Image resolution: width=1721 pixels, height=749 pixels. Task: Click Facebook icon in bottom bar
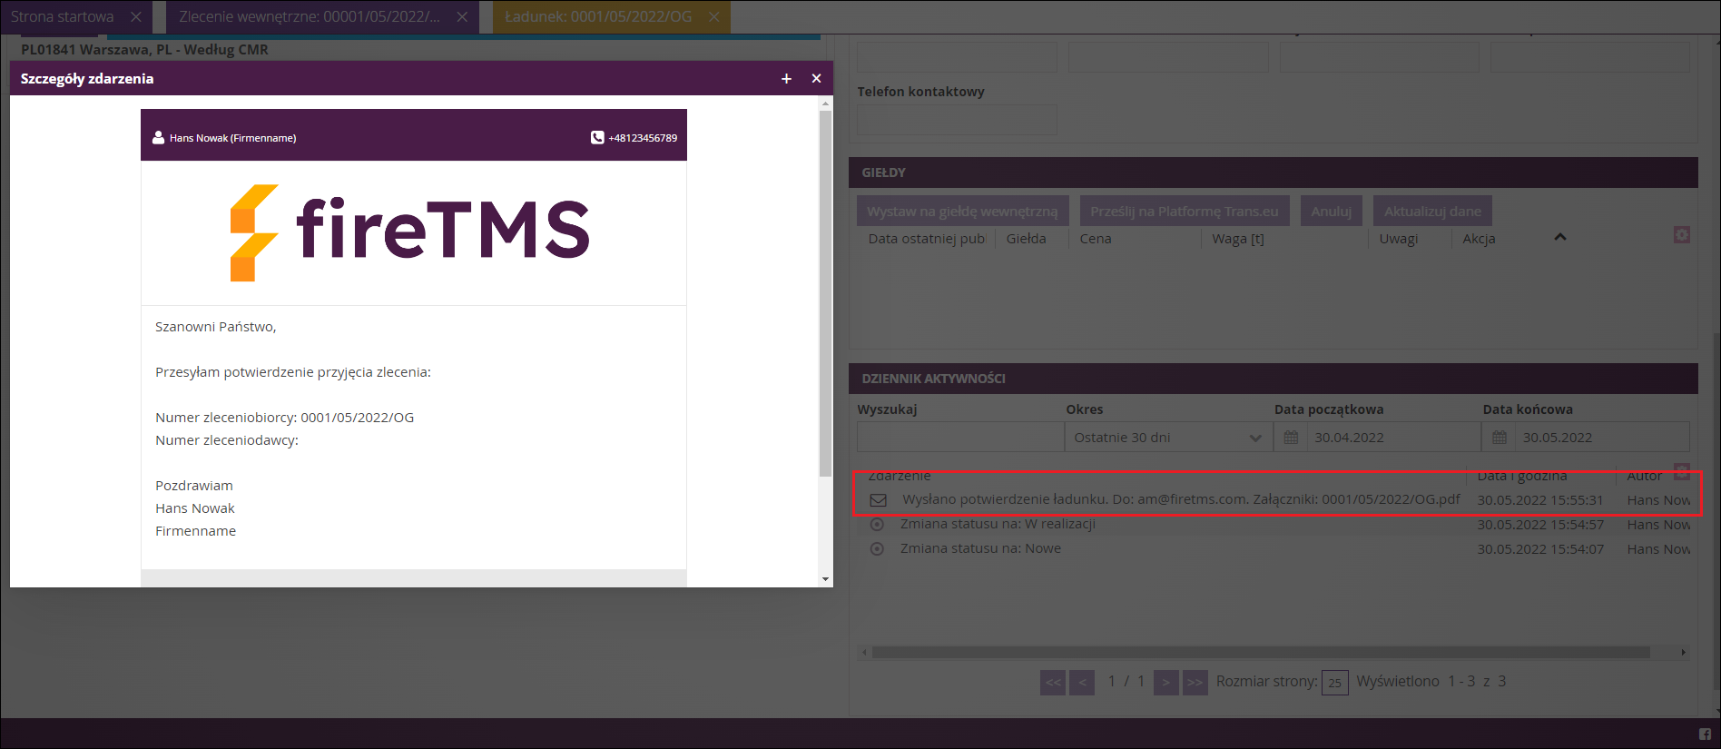tap(1705, 734)
